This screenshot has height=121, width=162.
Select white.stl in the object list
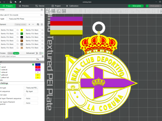click(4, 72)
